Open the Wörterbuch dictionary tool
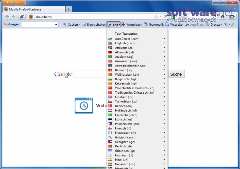The image size is (240, 169). click(132, 24)
